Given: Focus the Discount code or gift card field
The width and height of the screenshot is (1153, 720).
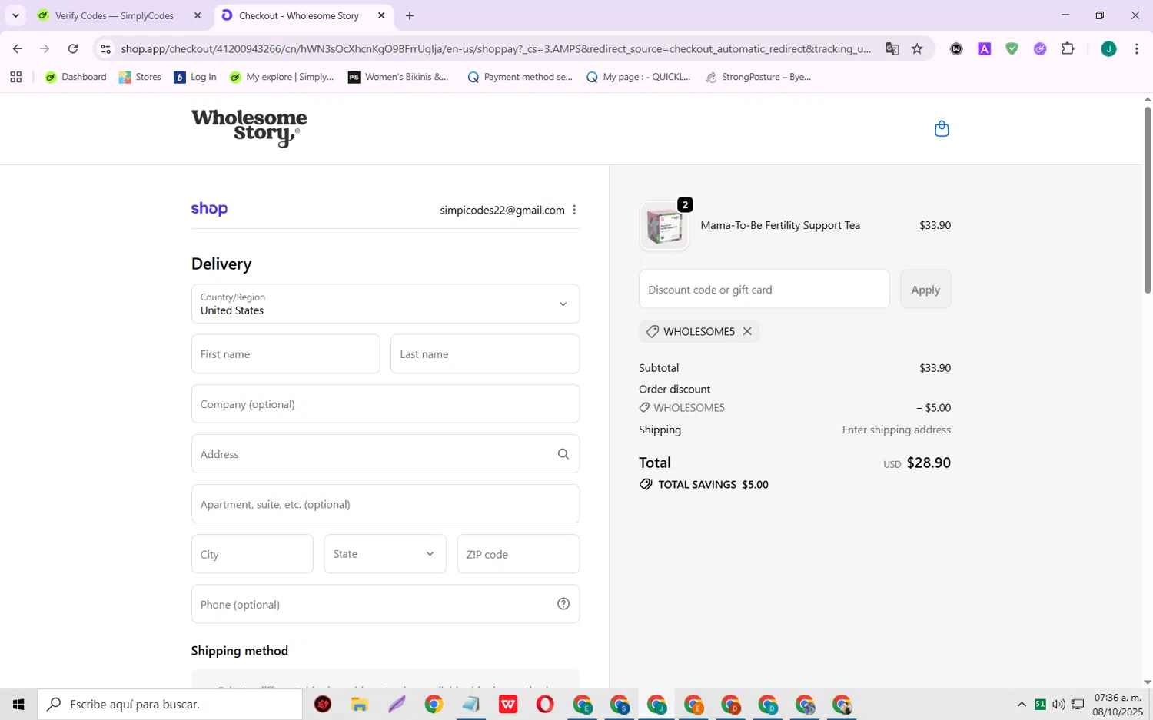Looking at the screenshot, I should [764, 290].
